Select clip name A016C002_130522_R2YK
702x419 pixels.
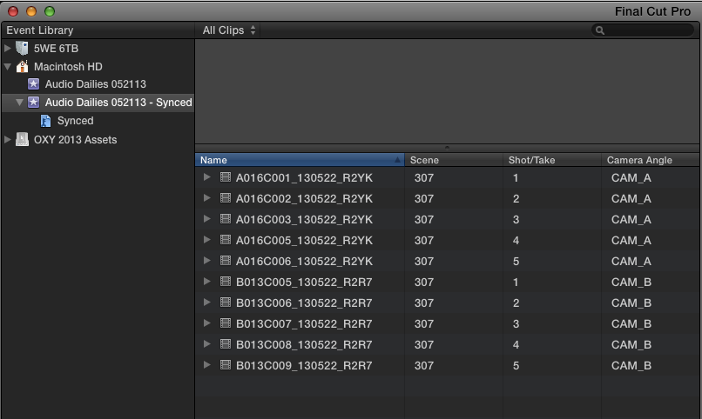pos(304,199)
